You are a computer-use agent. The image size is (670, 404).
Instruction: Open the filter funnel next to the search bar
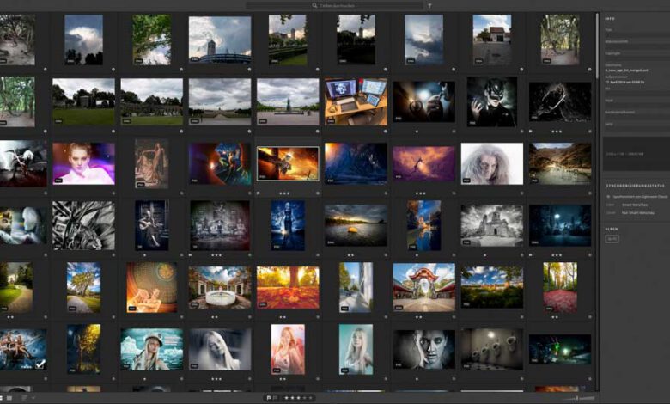point(429,6)
